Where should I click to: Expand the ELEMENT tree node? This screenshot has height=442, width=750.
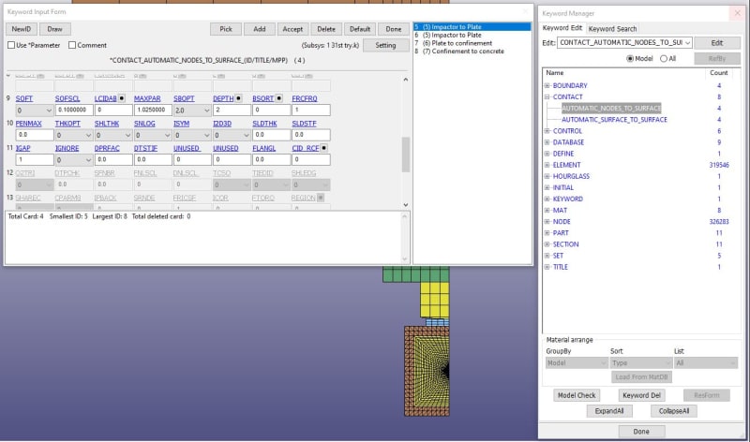547,165
